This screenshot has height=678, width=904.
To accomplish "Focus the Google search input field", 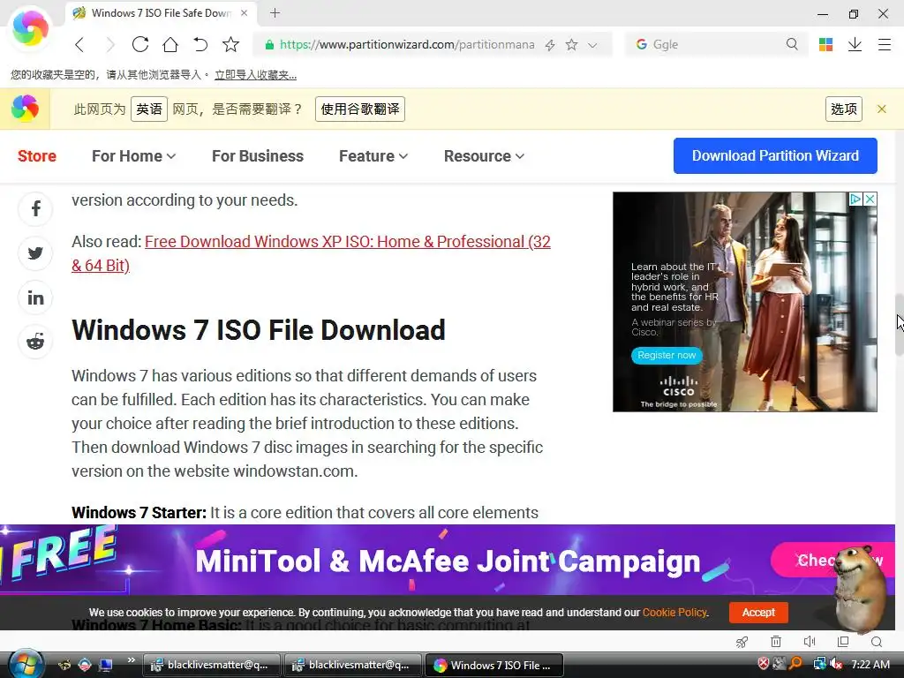I will [x=717, y=44].
